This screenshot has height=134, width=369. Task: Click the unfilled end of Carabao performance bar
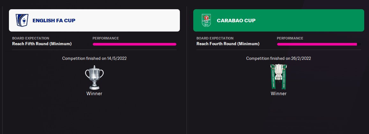pyautogui.click(x=359, y=44)
